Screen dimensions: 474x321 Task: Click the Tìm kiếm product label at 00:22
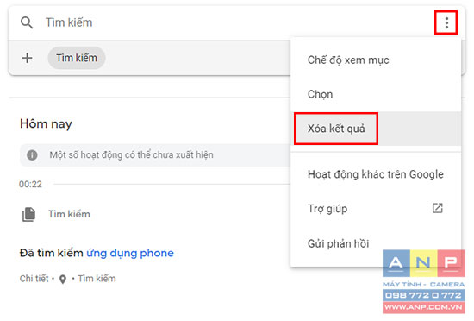[69, 214]
